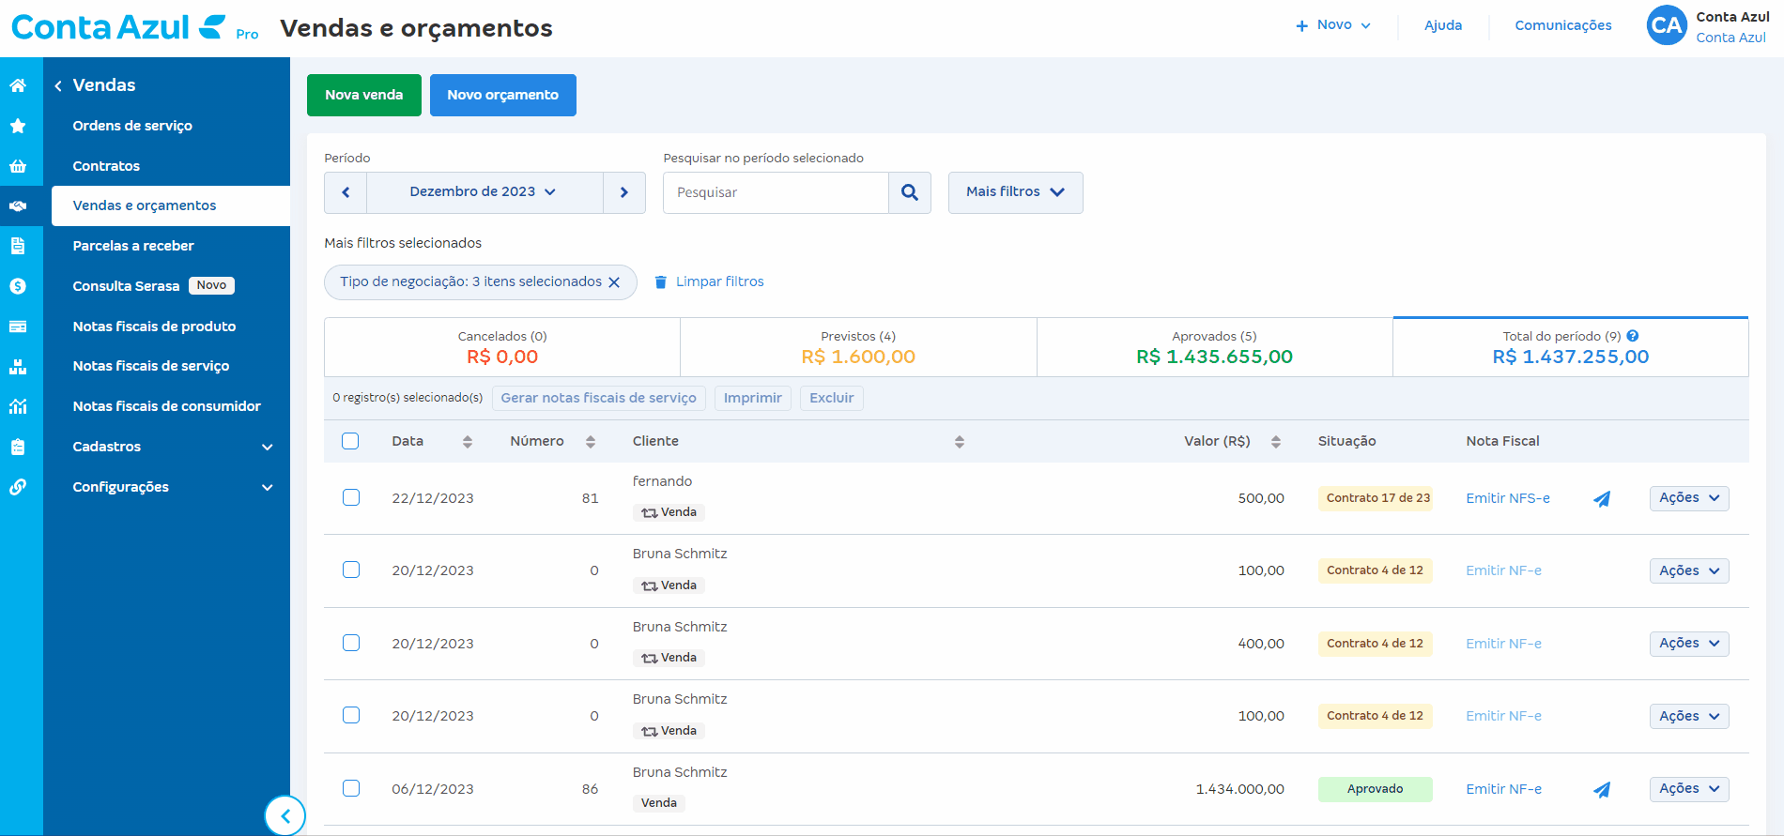Viewport: 1784px width, 836px height.
Task: Click the Excluir button
Action: [x=832, y=398]
